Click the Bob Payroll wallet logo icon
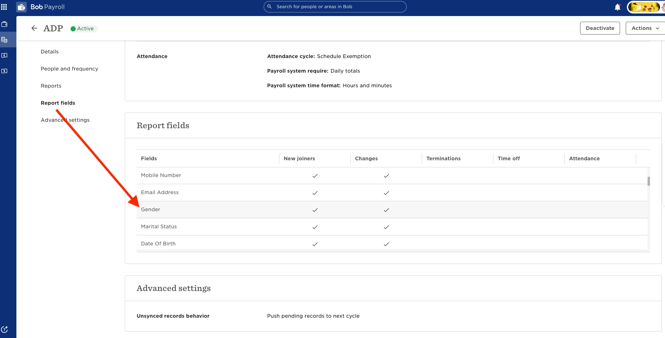 [x=21, y=7]
